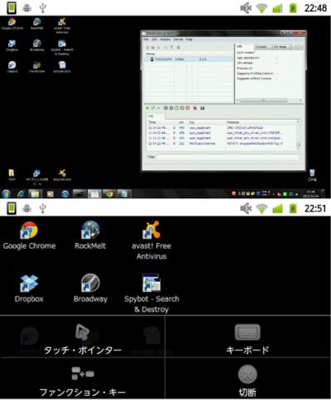Viewport: 331px width, 400px height.
Task: Switch to the VM Heap tab in DDMS
Action: coord(281,47)
